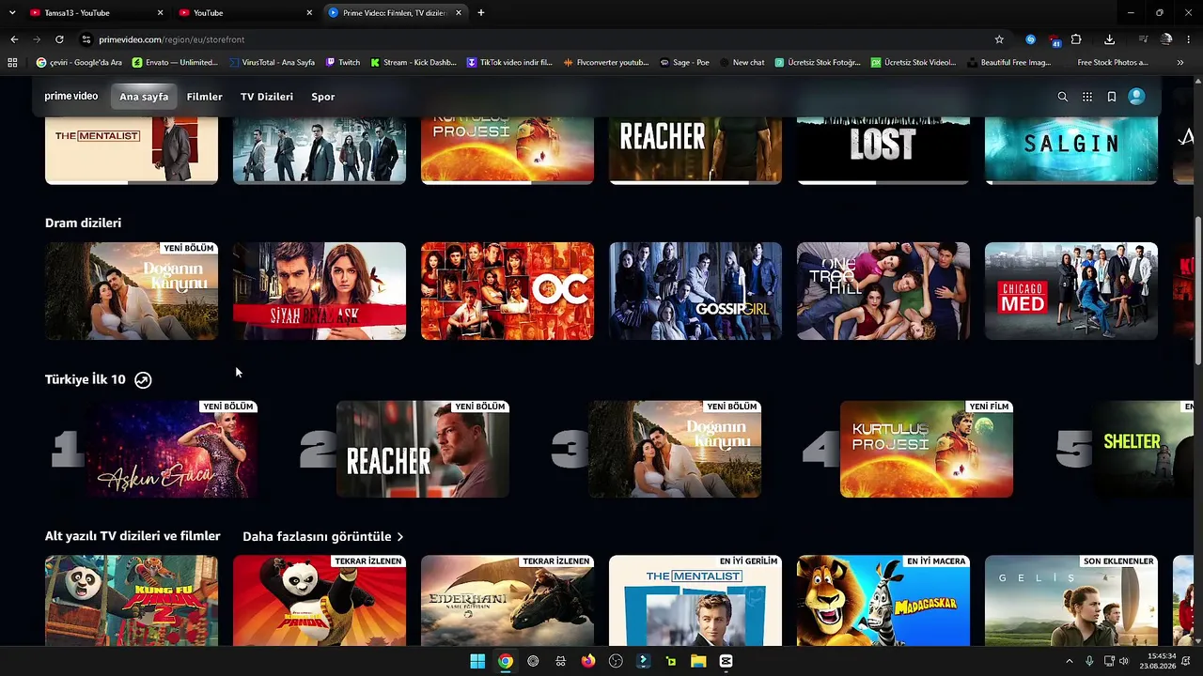
Task: Open the VirusTotal - Ana Sayfa bookmark
Action: coord(273,63)
